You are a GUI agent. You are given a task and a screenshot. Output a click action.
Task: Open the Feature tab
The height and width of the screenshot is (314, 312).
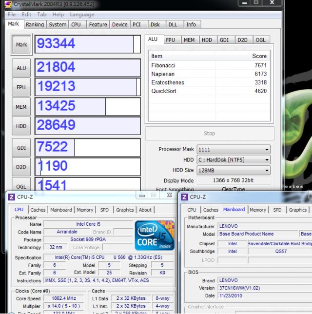click(98, 25)
